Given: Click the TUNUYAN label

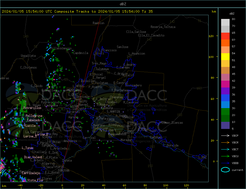Looking at the screenshot, I should tap(63, 171).
